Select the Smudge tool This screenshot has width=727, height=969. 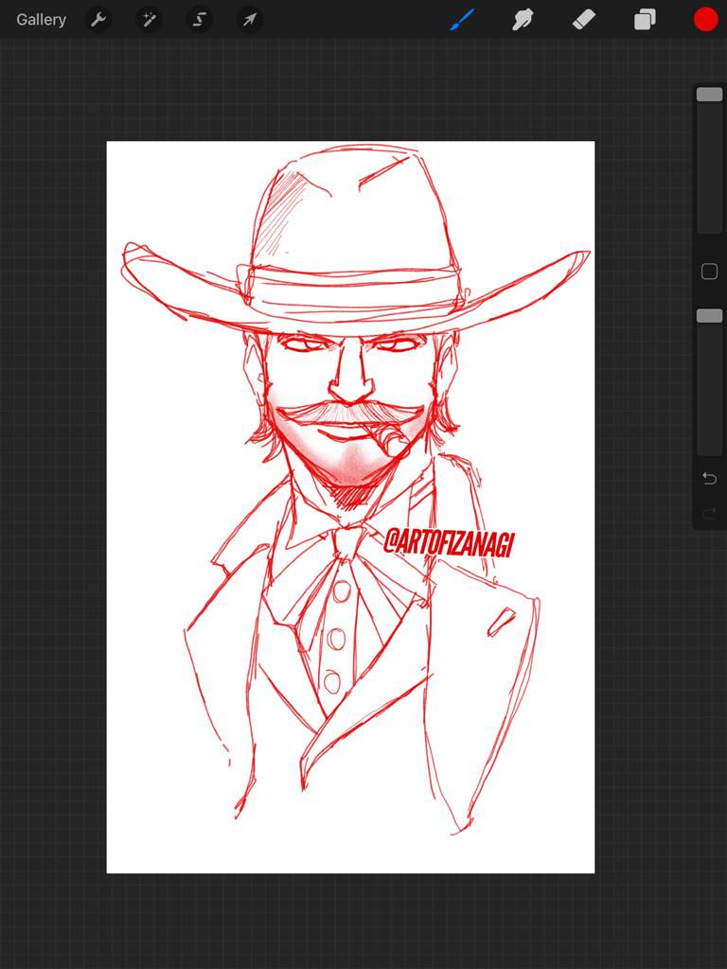523,20
